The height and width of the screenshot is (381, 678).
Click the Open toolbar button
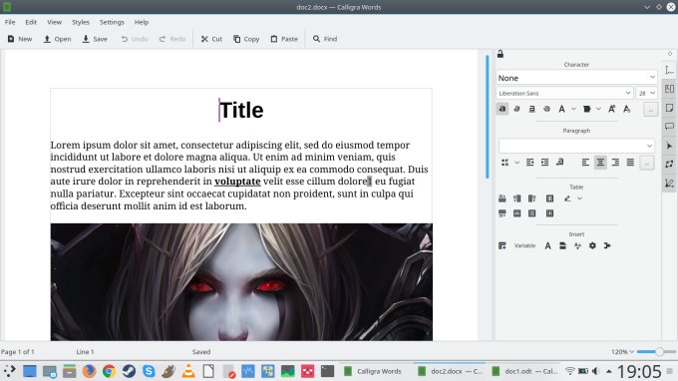(x=57, y=39)
